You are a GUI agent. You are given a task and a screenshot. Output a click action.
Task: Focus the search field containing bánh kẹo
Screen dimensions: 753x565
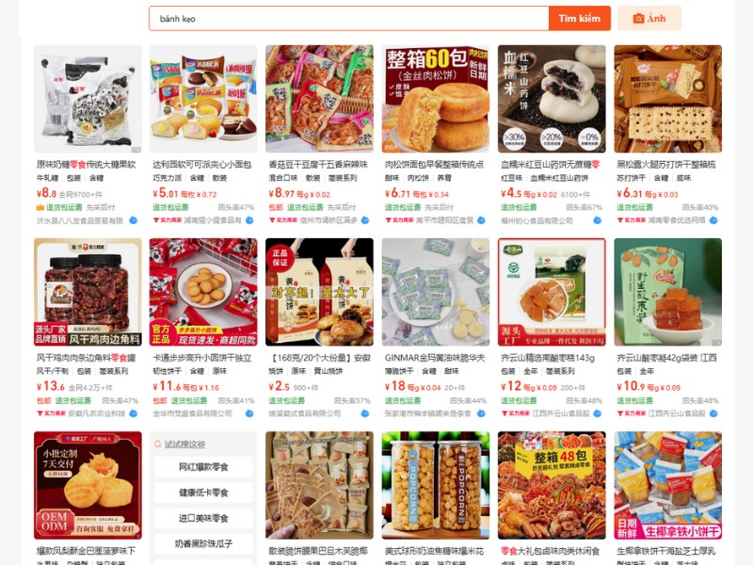349,19
